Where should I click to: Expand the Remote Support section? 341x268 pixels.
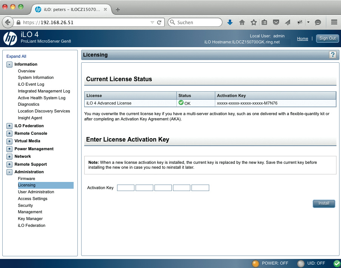click(x=9, y=164)
